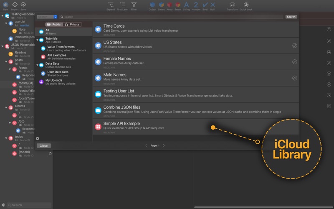Open Value Transformers tutorials
334x209 pixels.
click(x=63, y=48)
